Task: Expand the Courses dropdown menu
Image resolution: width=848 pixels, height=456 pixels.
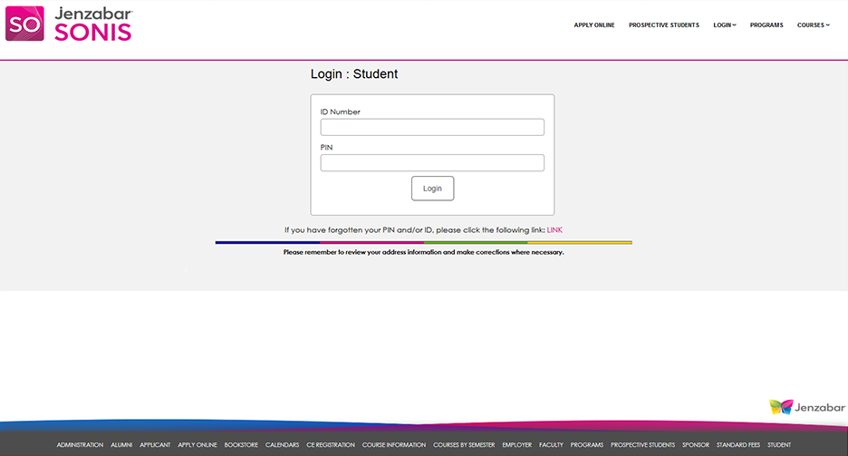Action: pos(813,24)
